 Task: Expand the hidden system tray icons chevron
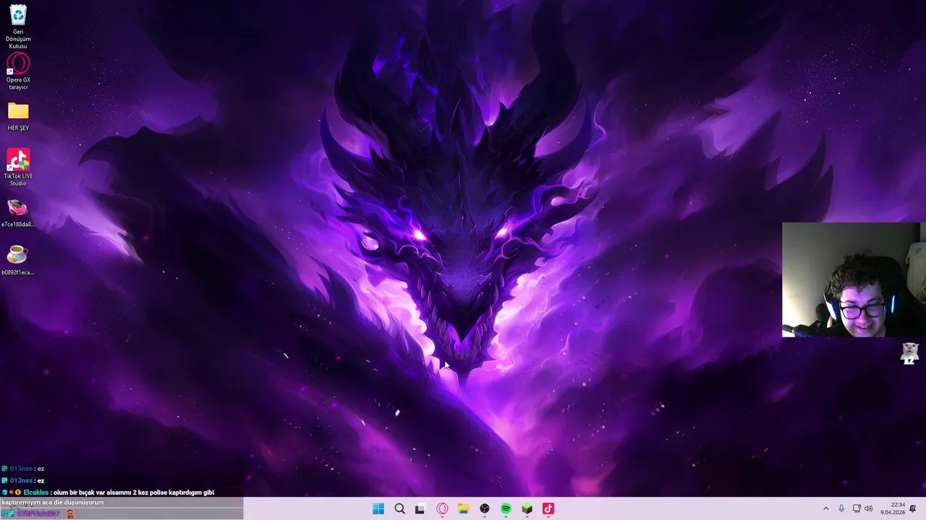click(825, 508)
